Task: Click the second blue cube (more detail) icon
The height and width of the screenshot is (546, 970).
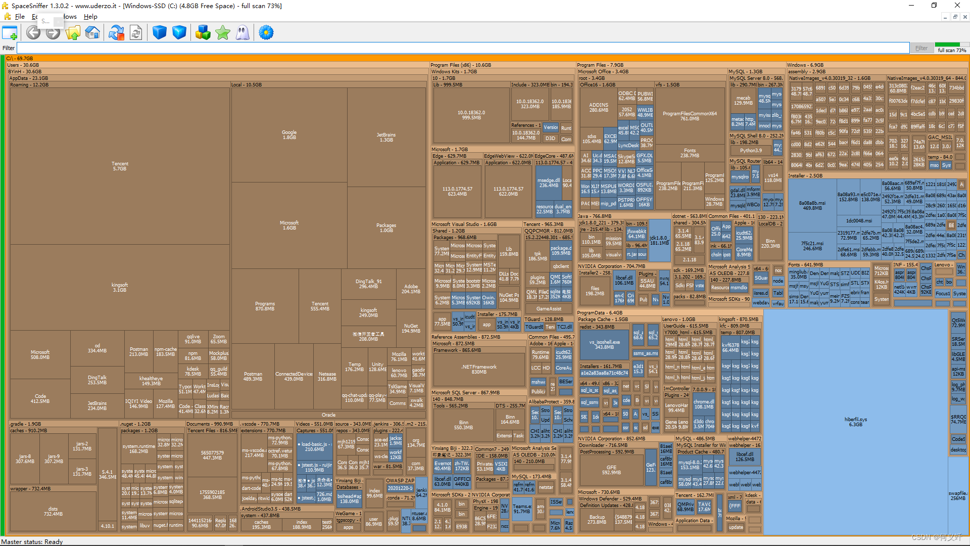Action: pos(179,33)
